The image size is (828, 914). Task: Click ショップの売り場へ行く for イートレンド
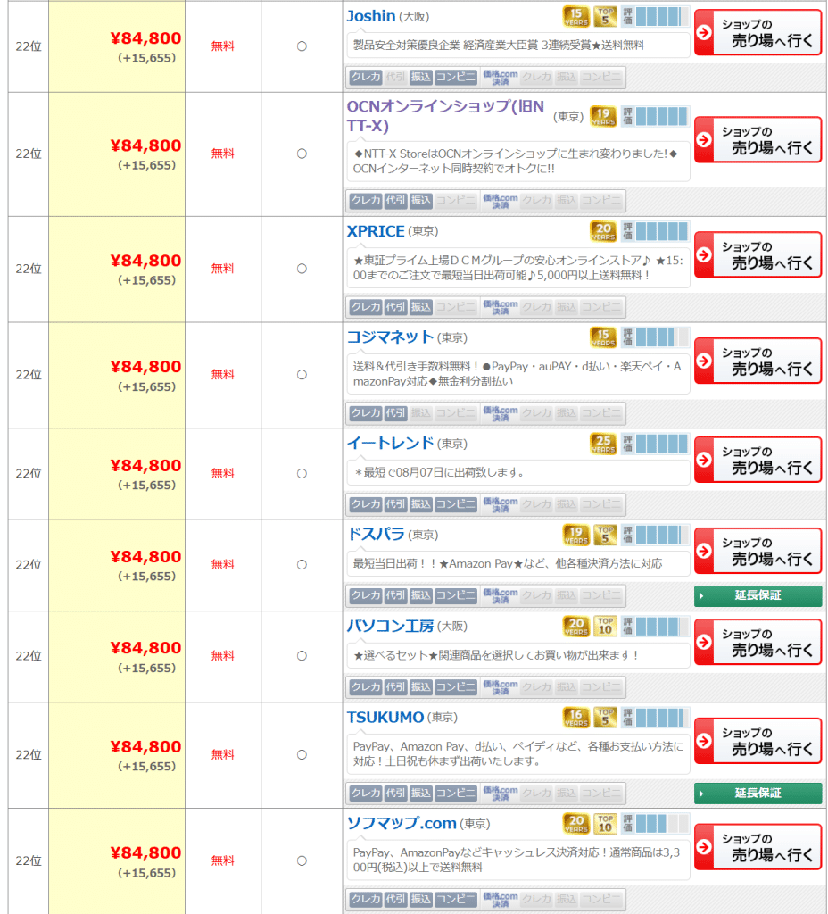[758, 460]
